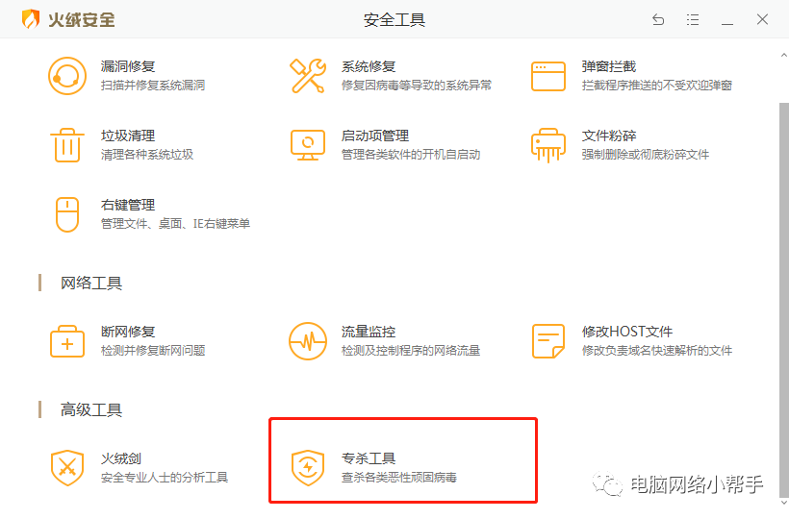The image size is (789, 519).
Task: Click description 强制删除或彻底粉碎文件
Action: pyautogui.click(x=645, y=155)
